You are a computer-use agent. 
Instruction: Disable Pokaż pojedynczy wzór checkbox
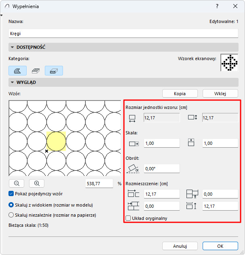[11, 194]
